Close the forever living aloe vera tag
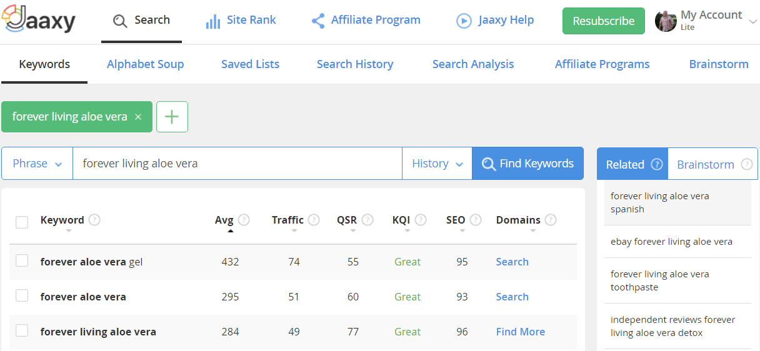The height and width of the screenshot is (351, 760). click(x=138, y=117)
